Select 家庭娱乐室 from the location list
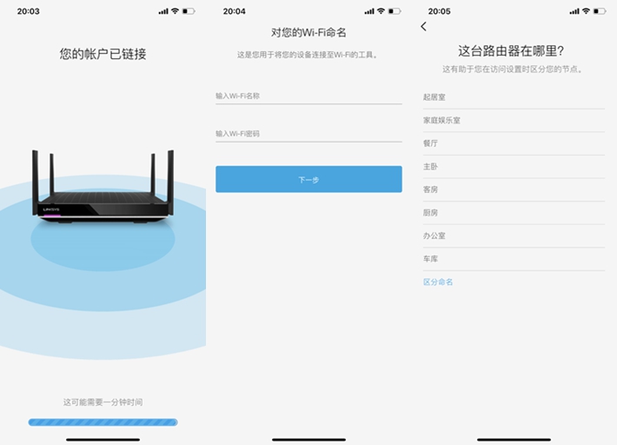 (x=514, y=121)
